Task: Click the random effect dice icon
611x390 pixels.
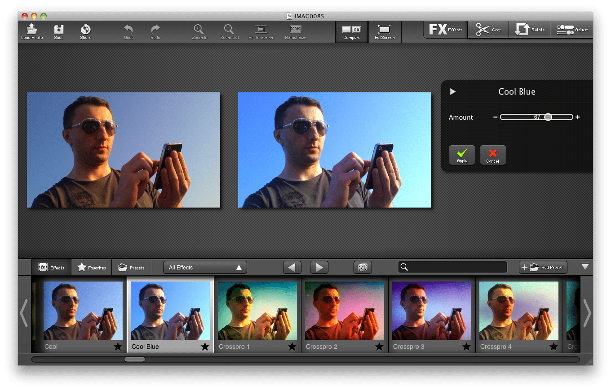Action: pos(363,267)
